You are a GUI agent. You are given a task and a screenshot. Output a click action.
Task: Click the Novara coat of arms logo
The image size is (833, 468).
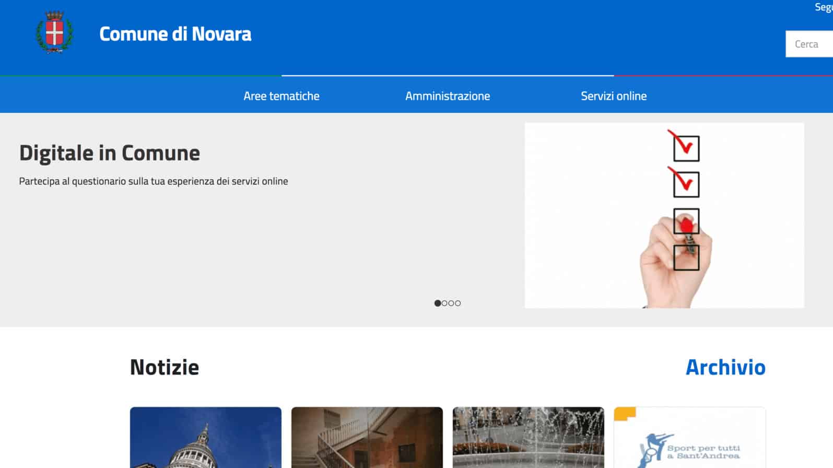pos(54,32)
